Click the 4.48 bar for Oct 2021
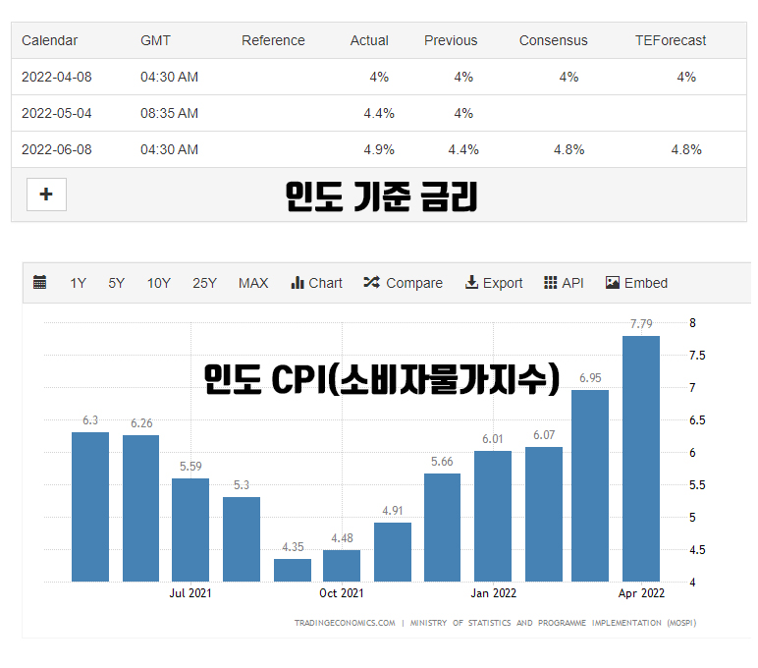 (342, 566)
